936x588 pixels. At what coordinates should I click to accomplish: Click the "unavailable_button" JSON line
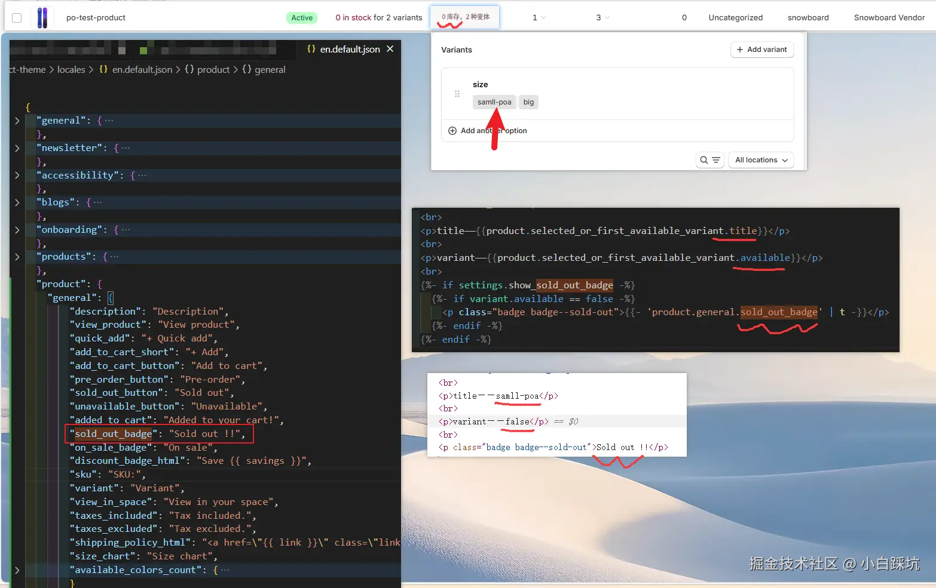pyautogui.click(x=169, y=407)
